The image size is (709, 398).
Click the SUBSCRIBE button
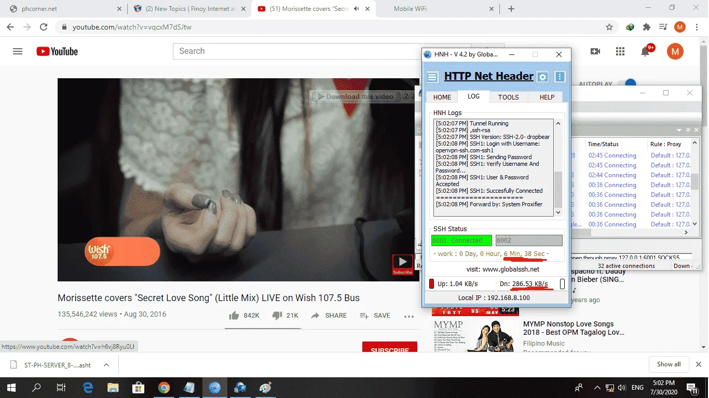(390, 348)
